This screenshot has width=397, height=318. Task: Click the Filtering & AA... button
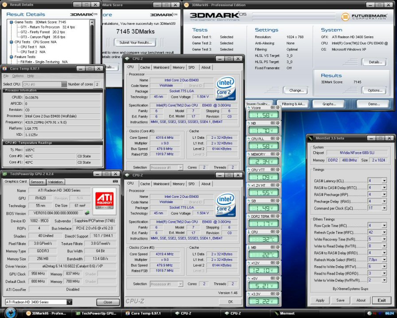click(x=293, y=104)
